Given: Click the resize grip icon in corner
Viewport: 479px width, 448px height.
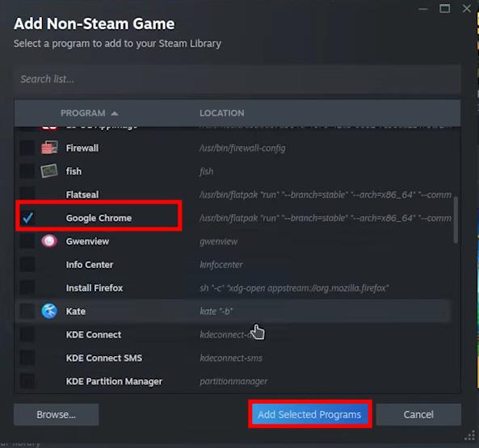Looking at the screenshot, I should 469,436.
